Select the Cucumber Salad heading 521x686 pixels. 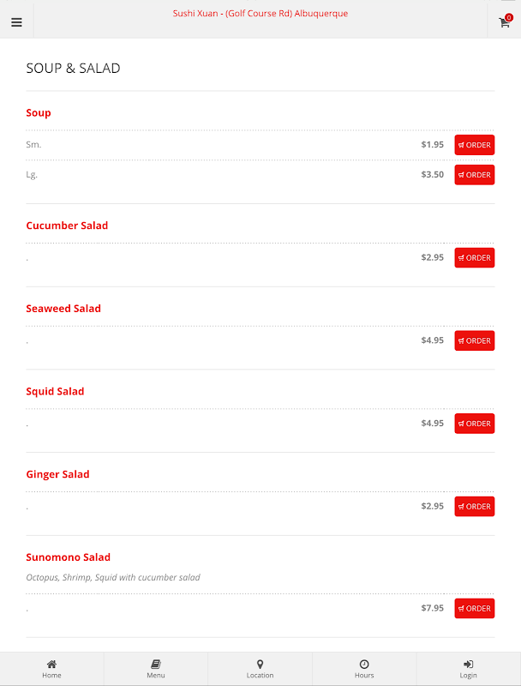pyautogui.click(x=67, y=226)
